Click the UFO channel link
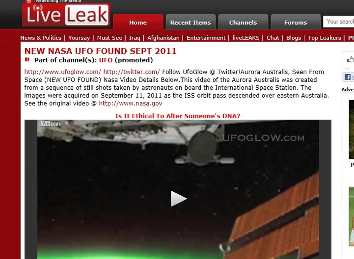The width and height of the screenshot is (354, 259). click(106, 60)
